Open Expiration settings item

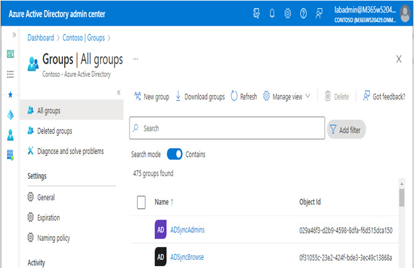[x=43, y=218]
